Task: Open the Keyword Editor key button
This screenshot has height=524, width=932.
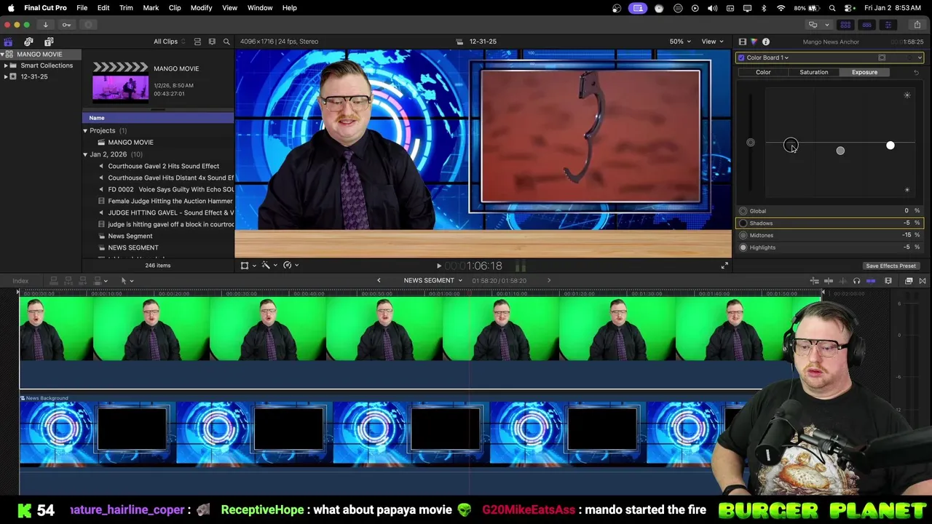Action: pos(66,25)
